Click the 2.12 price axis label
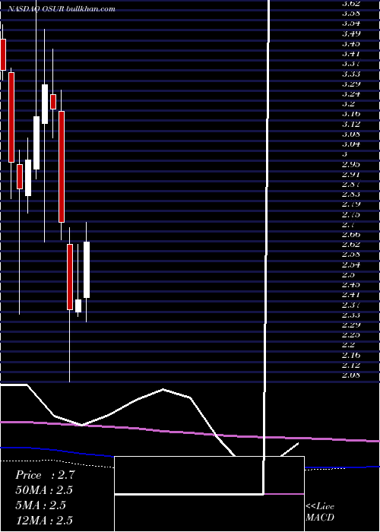The width and height of the screenshot is (380, 532). coord(351,365)
